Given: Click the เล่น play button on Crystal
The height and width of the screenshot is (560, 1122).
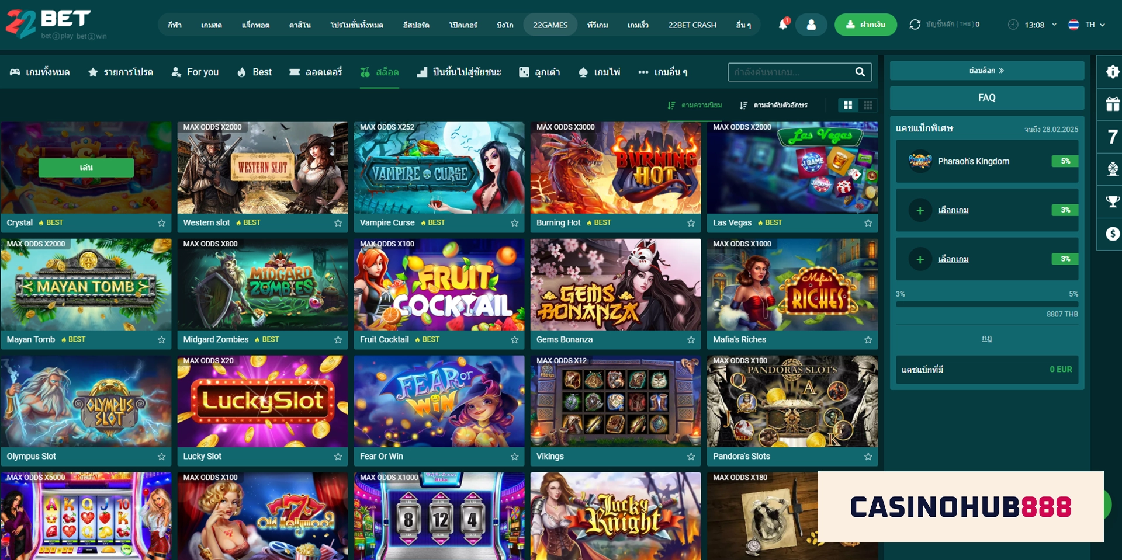Looking at the screenshot, I should 86,168.
